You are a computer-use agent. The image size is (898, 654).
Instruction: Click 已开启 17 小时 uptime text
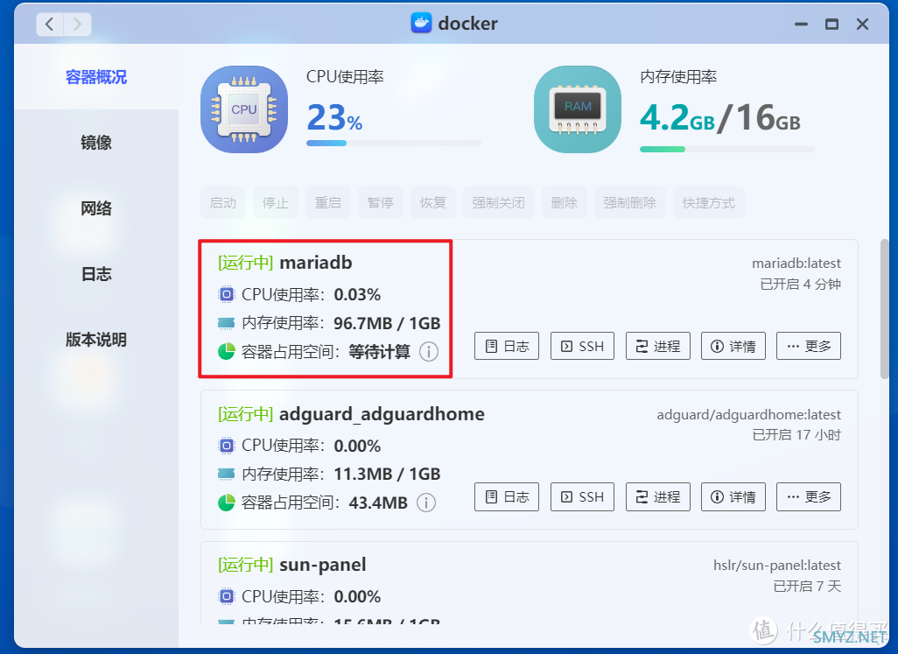pyautogui.click(x=796, y=435)
